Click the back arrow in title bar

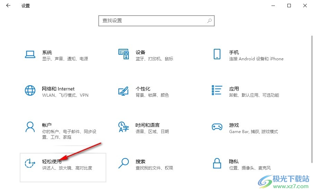tap(8, 6)
